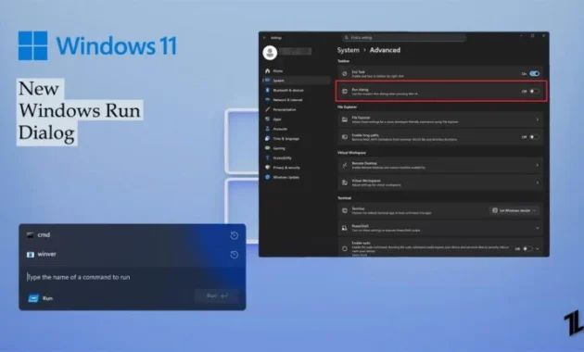Click the Apps sidebar icon
584x352 pixels.
point(267,119)
